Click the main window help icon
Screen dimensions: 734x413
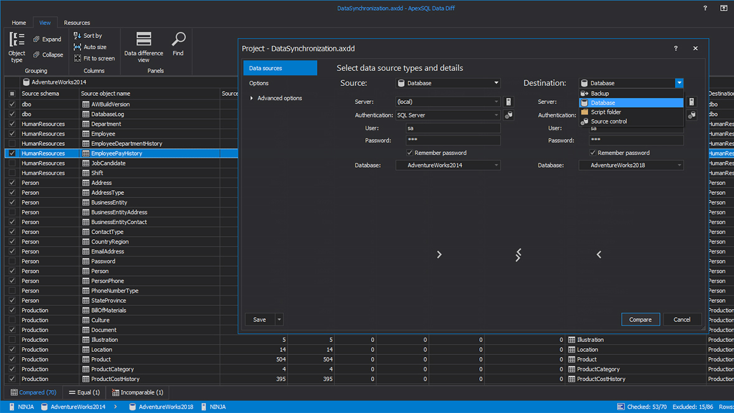(x=705, y=8)
